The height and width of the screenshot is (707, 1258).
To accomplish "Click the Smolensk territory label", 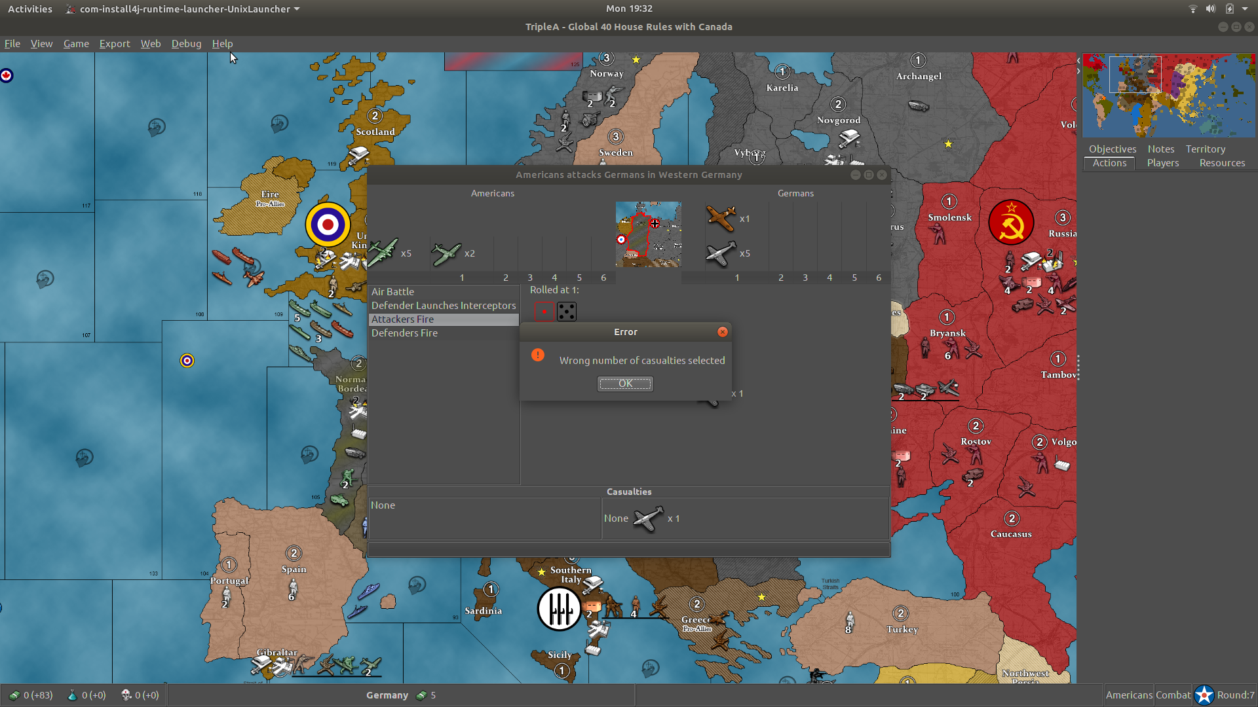I will [x=950, y=217].
